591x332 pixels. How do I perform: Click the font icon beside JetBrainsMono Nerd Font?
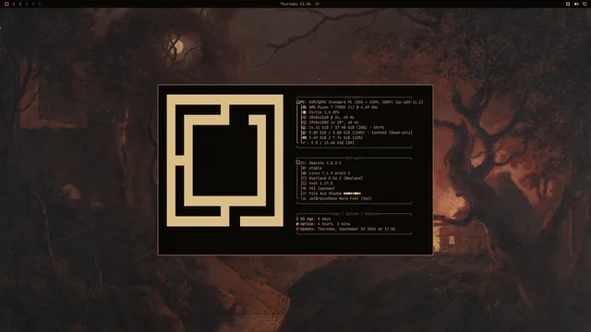[x=304, y=198]
